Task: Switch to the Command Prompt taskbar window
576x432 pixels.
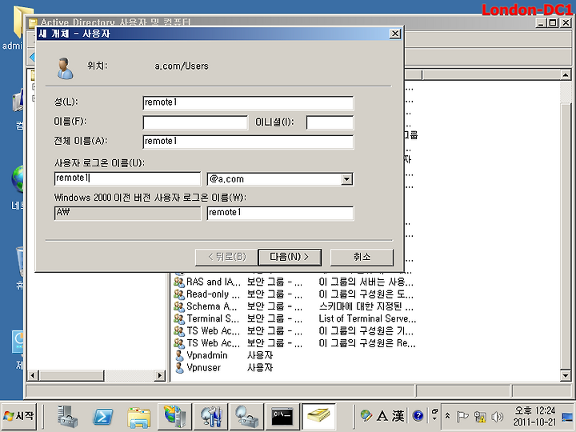Action: [x=282, y=417]
